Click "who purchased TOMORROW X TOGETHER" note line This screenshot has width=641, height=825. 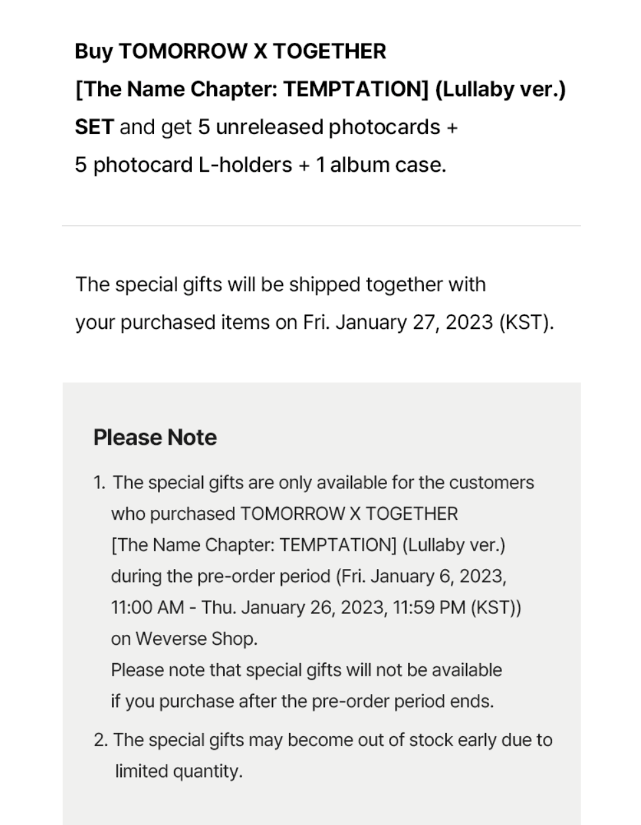pyautogui.click(x=284, y=514)
